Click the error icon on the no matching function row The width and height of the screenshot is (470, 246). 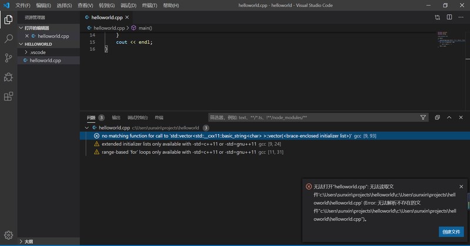click(x=96, y=136)
